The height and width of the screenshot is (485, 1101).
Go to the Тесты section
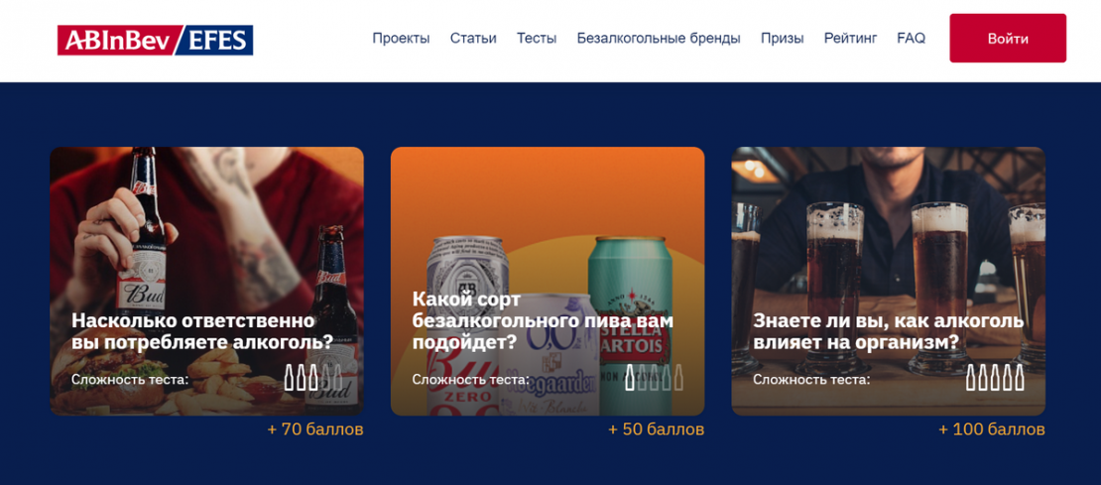[537, 39]
